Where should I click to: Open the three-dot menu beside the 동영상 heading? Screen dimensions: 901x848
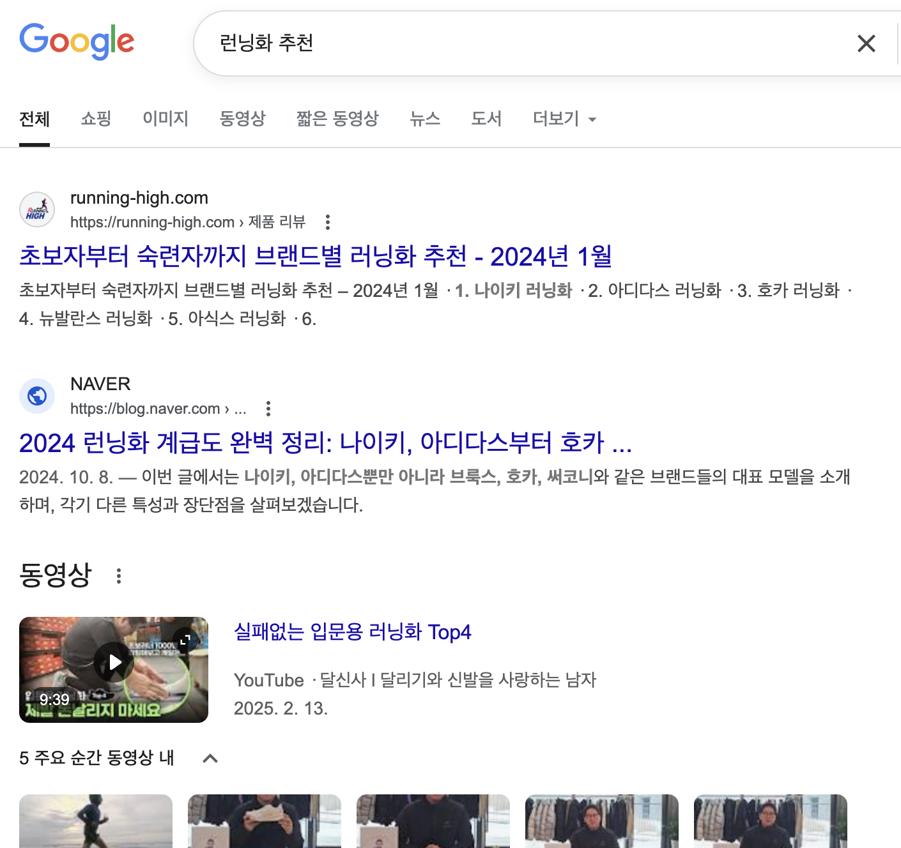point(119,576)
